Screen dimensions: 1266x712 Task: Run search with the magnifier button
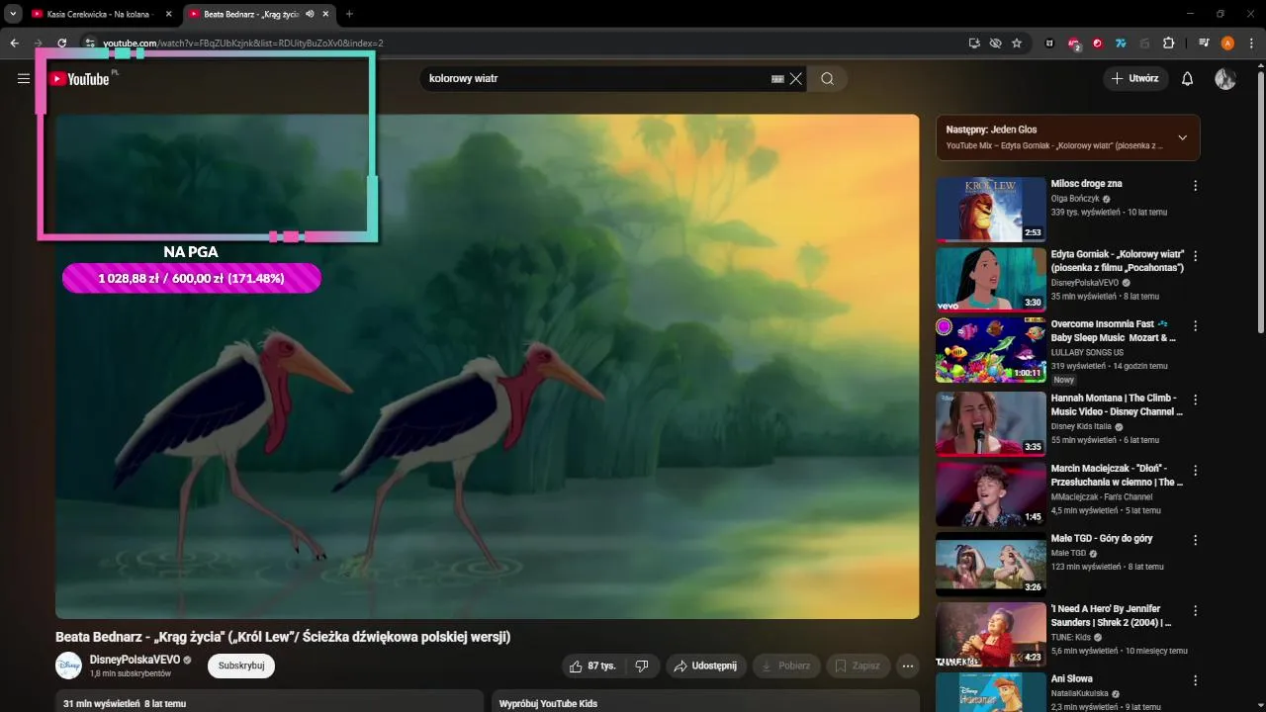[x=827, y=79]
